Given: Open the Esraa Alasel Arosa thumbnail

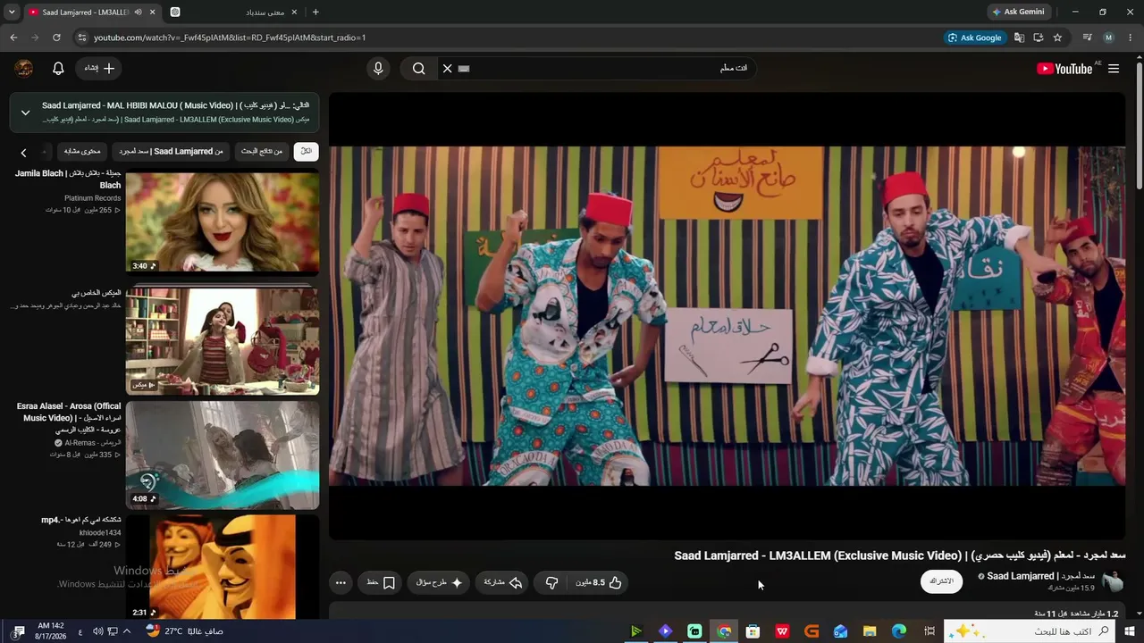Looking at the screenshot, I should click(223, 455).
